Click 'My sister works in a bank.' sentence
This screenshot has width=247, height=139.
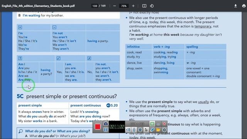(38, 121)
